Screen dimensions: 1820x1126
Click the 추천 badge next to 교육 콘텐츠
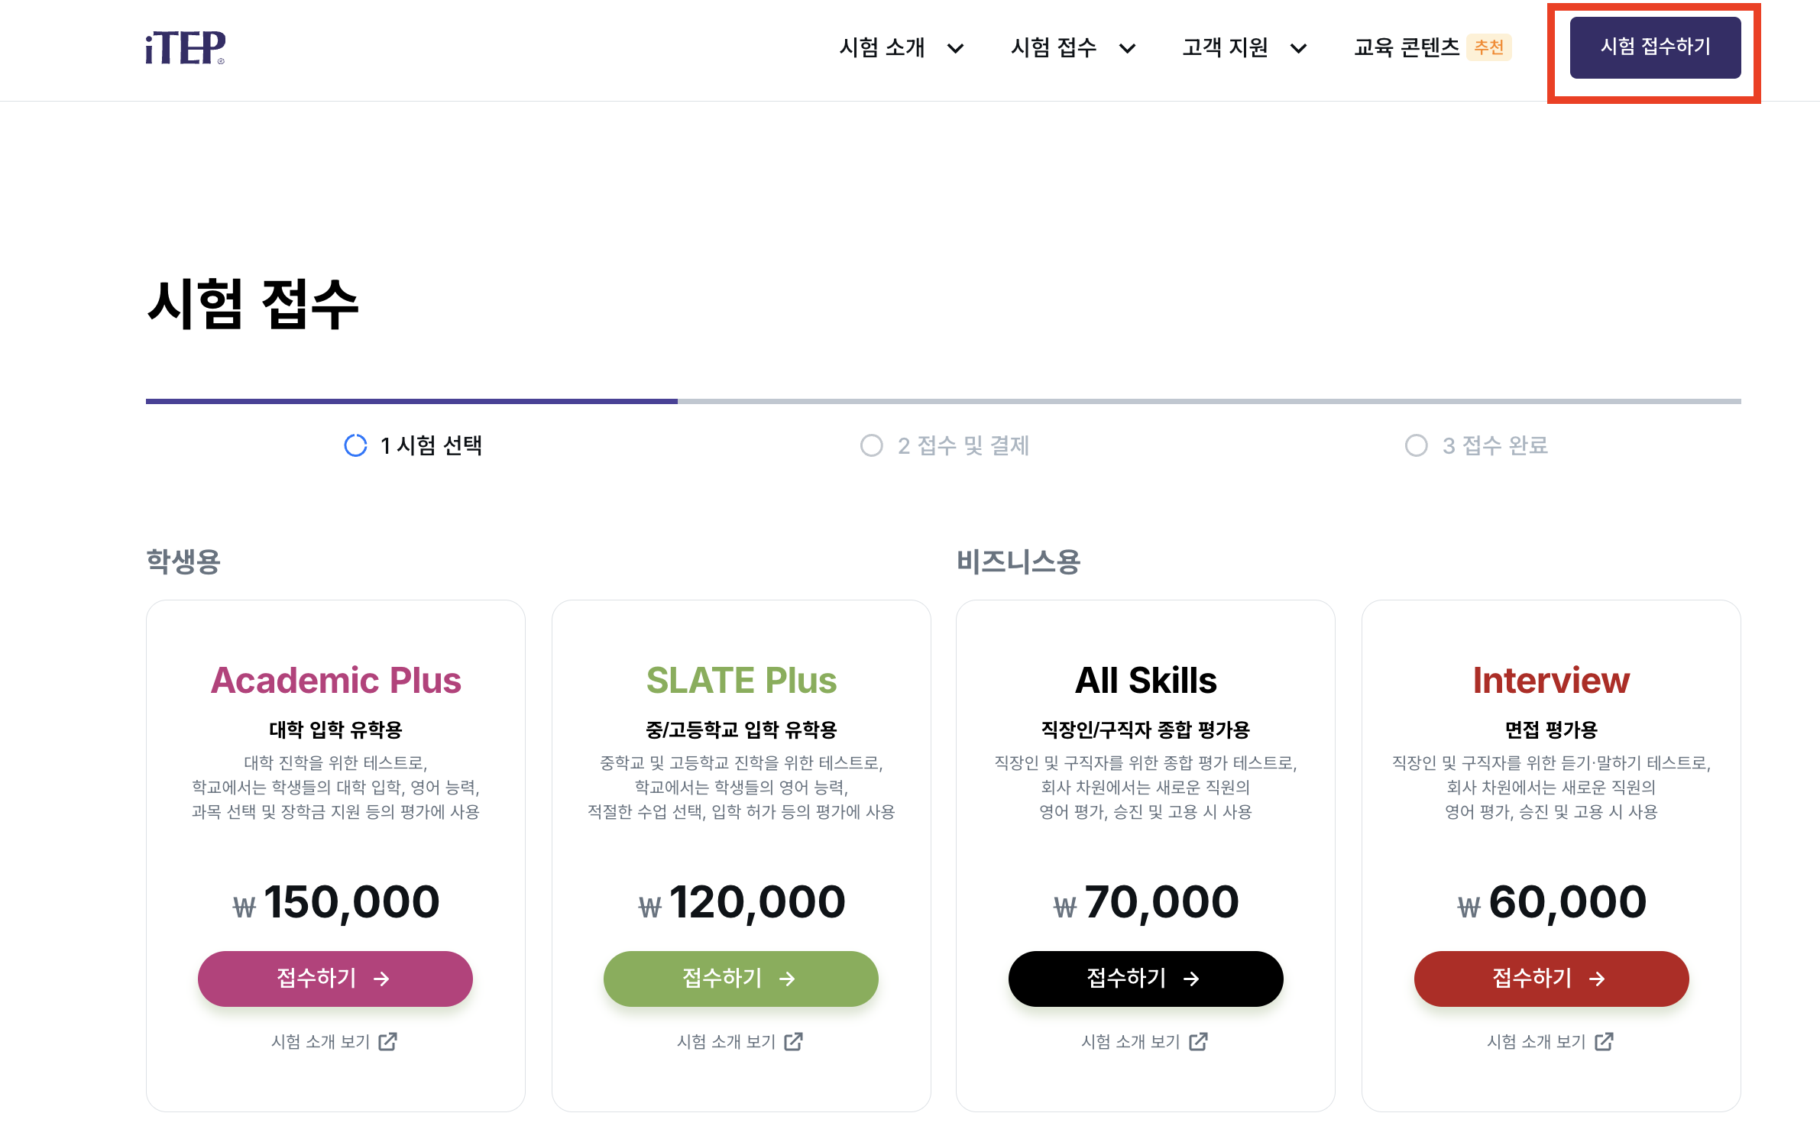point(1488,47)
